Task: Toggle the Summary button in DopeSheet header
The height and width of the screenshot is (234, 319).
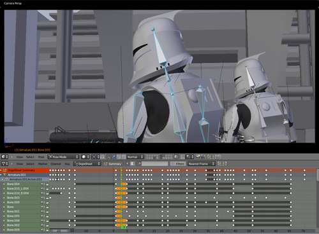Action: (112, 163)
